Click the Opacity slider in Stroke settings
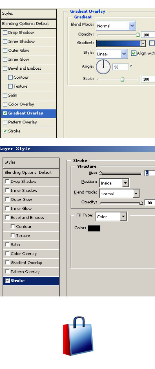 point(122,203)
